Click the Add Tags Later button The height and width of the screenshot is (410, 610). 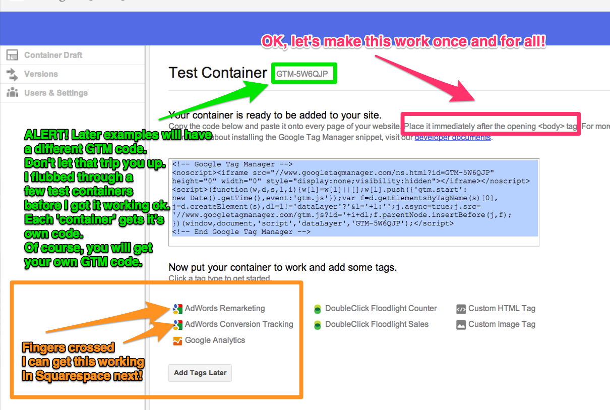200,373
